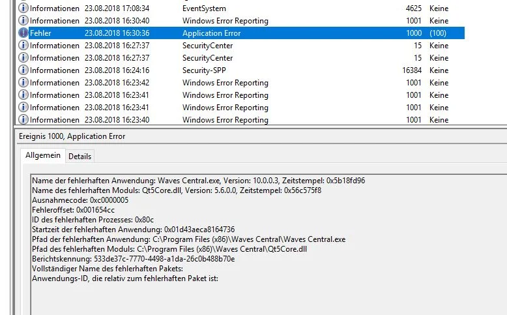The height and width of the screenshot is (315, 507).
Task: Click Informationen label in Security-SPP row
Action: coord(55,70)
